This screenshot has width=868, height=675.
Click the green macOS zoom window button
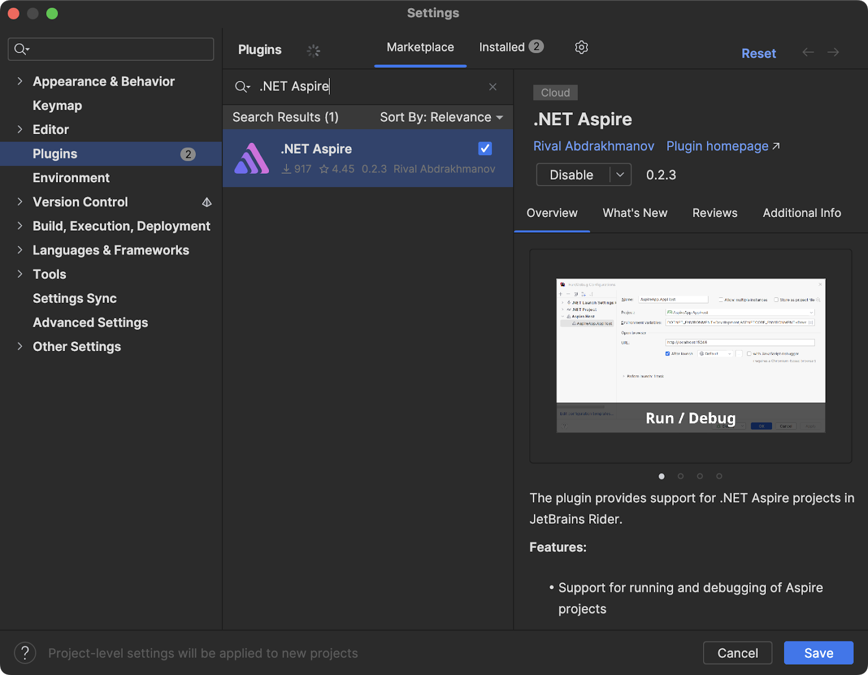(52, 14)
